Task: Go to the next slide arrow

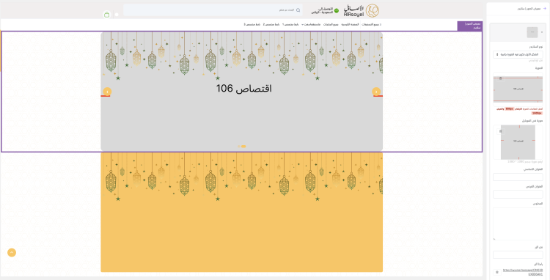Action: [376, 92]
